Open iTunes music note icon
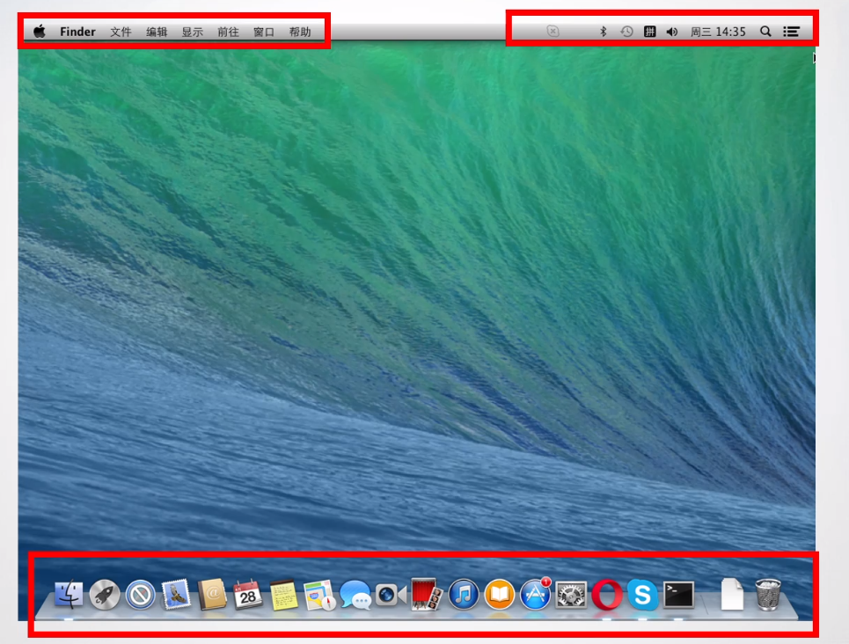Image resolution: width=849 pixels, height=644 pixels. pos(464,594)
